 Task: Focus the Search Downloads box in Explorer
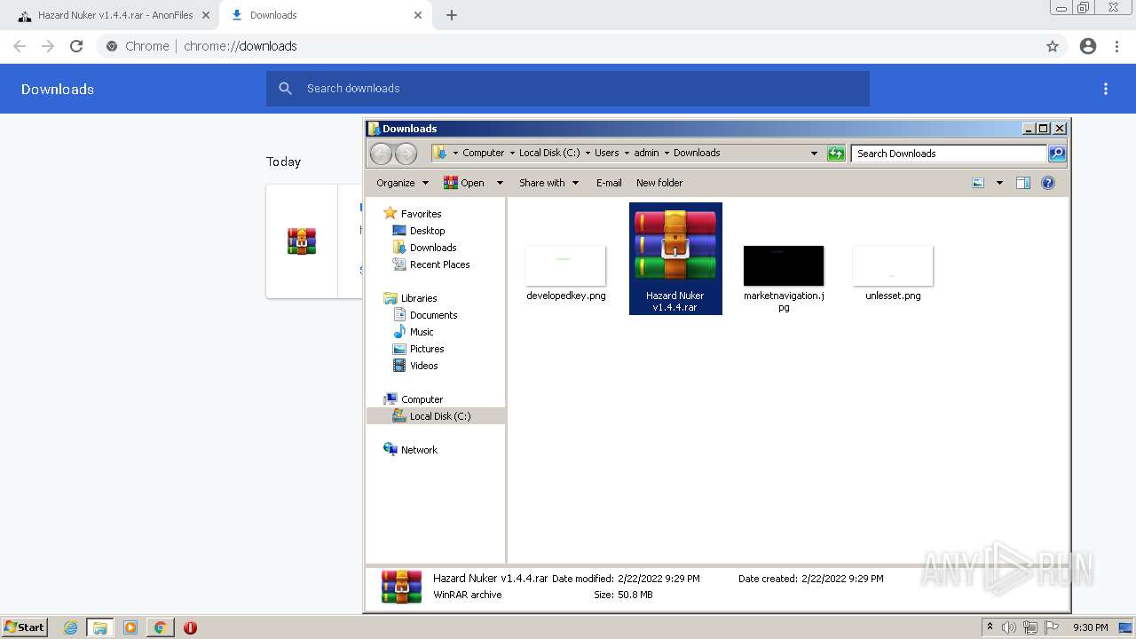click(x=949, y=154)
